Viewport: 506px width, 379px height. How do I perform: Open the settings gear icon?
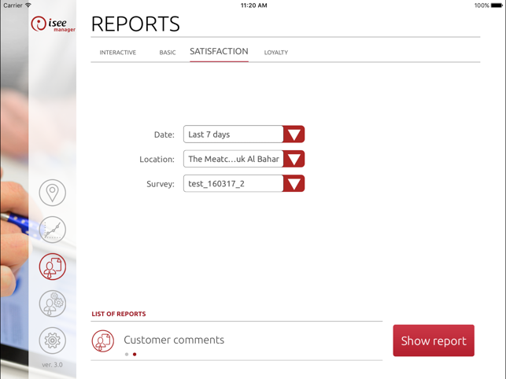[52, 340]
